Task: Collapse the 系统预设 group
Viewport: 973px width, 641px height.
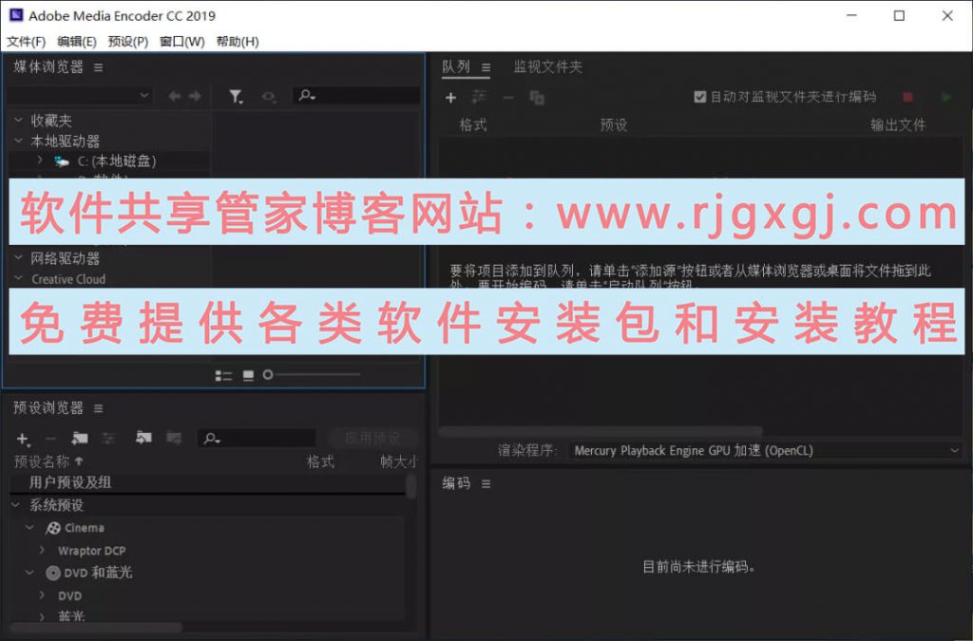Action: coord(16,505)
